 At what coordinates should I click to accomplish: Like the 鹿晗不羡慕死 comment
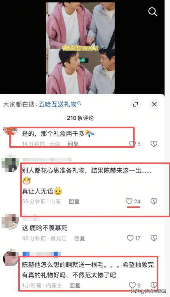tap(130, 238)
